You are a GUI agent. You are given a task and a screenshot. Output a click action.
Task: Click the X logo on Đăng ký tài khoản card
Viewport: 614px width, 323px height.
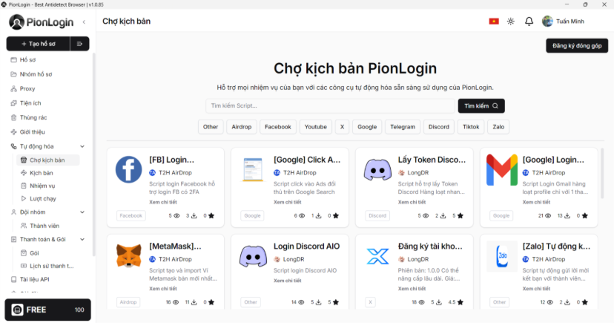coord(377,256)
